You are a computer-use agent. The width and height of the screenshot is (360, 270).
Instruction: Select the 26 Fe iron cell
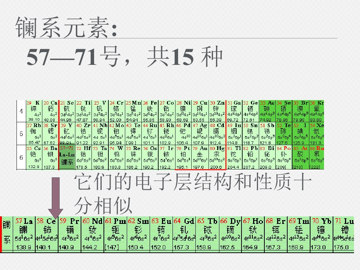click(x=150, y=111)
